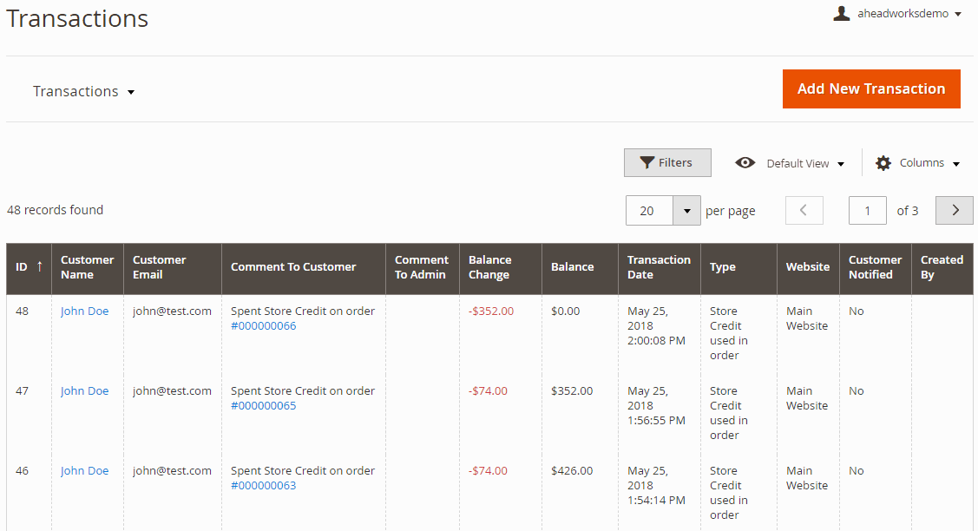Screen dimensions: 978x531
Task: Go to next page with right chevron
Action: [955, 210]
